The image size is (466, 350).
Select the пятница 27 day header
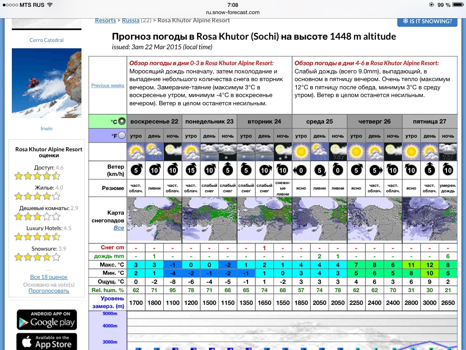tap(430, 121)
